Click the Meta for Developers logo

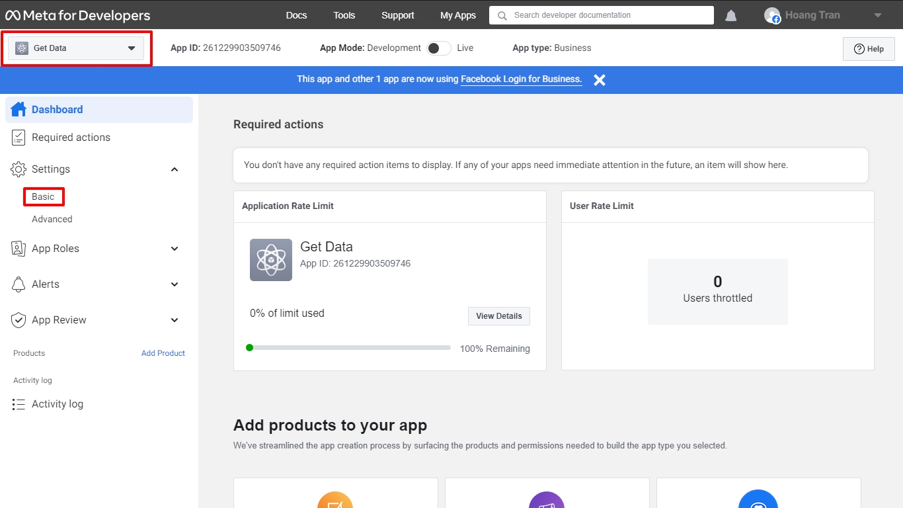78,15
